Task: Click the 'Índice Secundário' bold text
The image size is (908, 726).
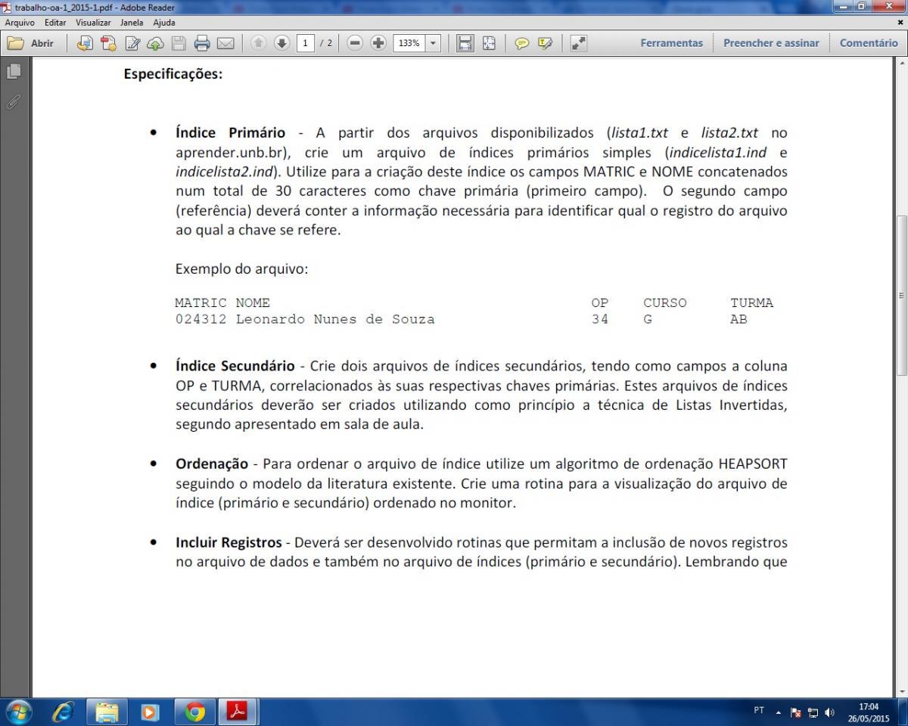Action: (235, 366)
